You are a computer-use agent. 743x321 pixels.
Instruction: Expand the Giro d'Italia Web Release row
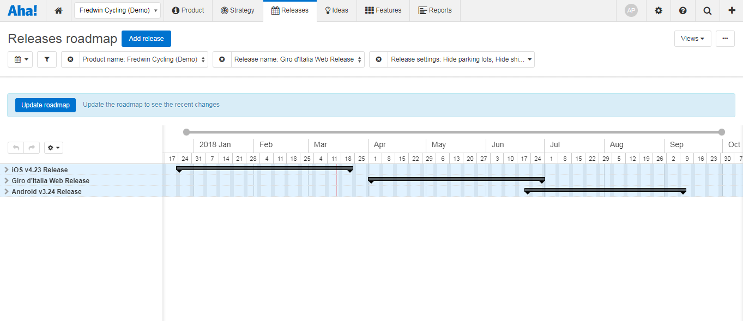pyautogui.click(x=6, y=180)
